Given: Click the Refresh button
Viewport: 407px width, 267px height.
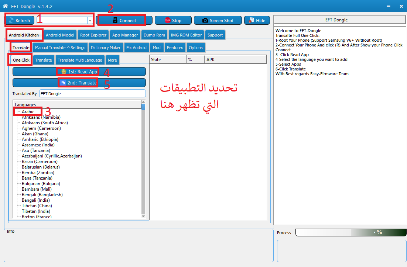Looking at the screenshot, I should tap(20, 21).
